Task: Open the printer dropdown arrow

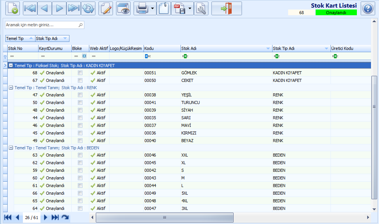Action: (x=153, y=8)
